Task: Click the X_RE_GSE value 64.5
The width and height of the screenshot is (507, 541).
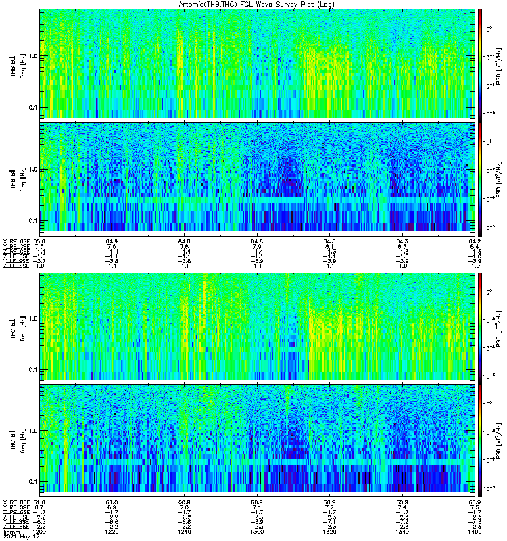Action: point(329,241)
